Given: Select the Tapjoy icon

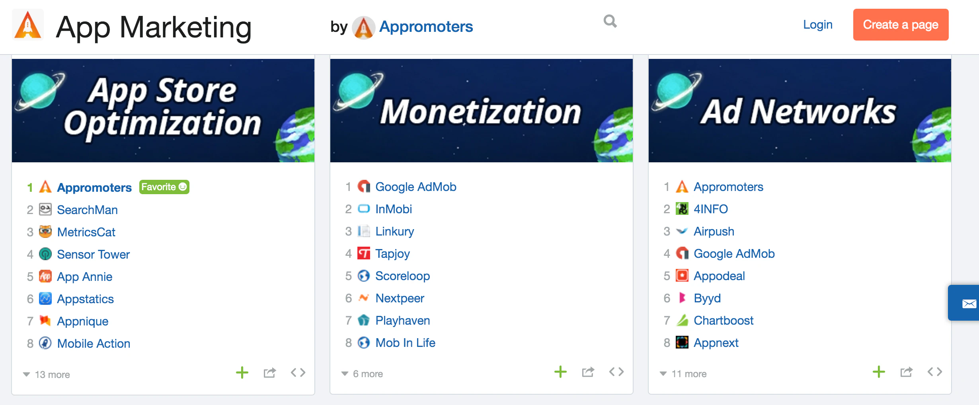Looking at the screenshot, I should click(364, 253).
